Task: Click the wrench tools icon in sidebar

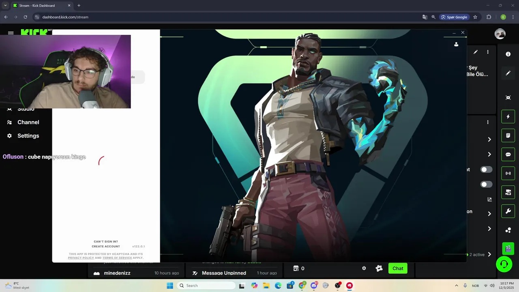Action: point(508,211)
